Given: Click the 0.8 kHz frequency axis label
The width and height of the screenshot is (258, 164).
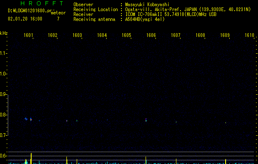Looking at the screenshot, I should (3, 115).
